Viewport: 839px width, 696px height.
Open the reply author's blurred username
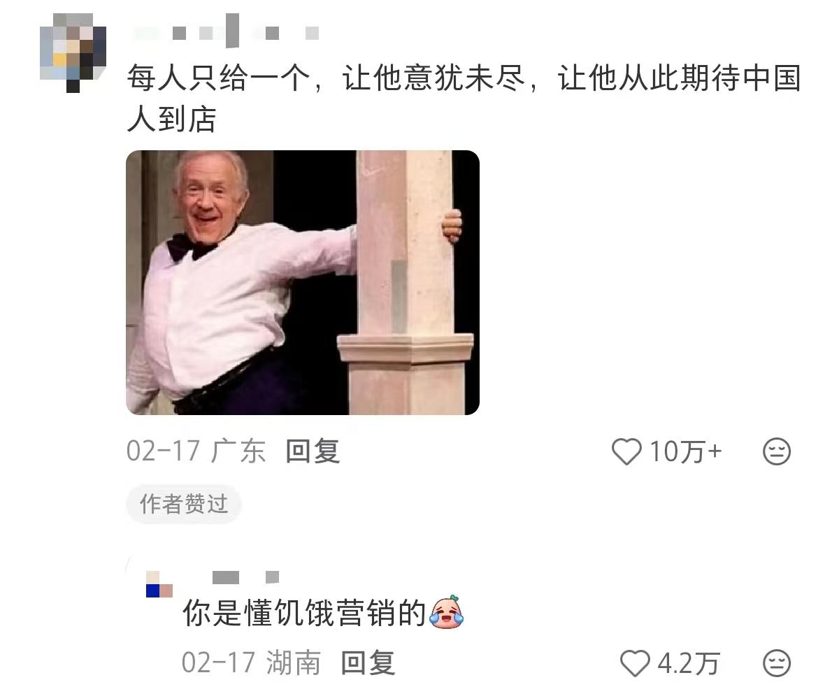tap(245, 577)
